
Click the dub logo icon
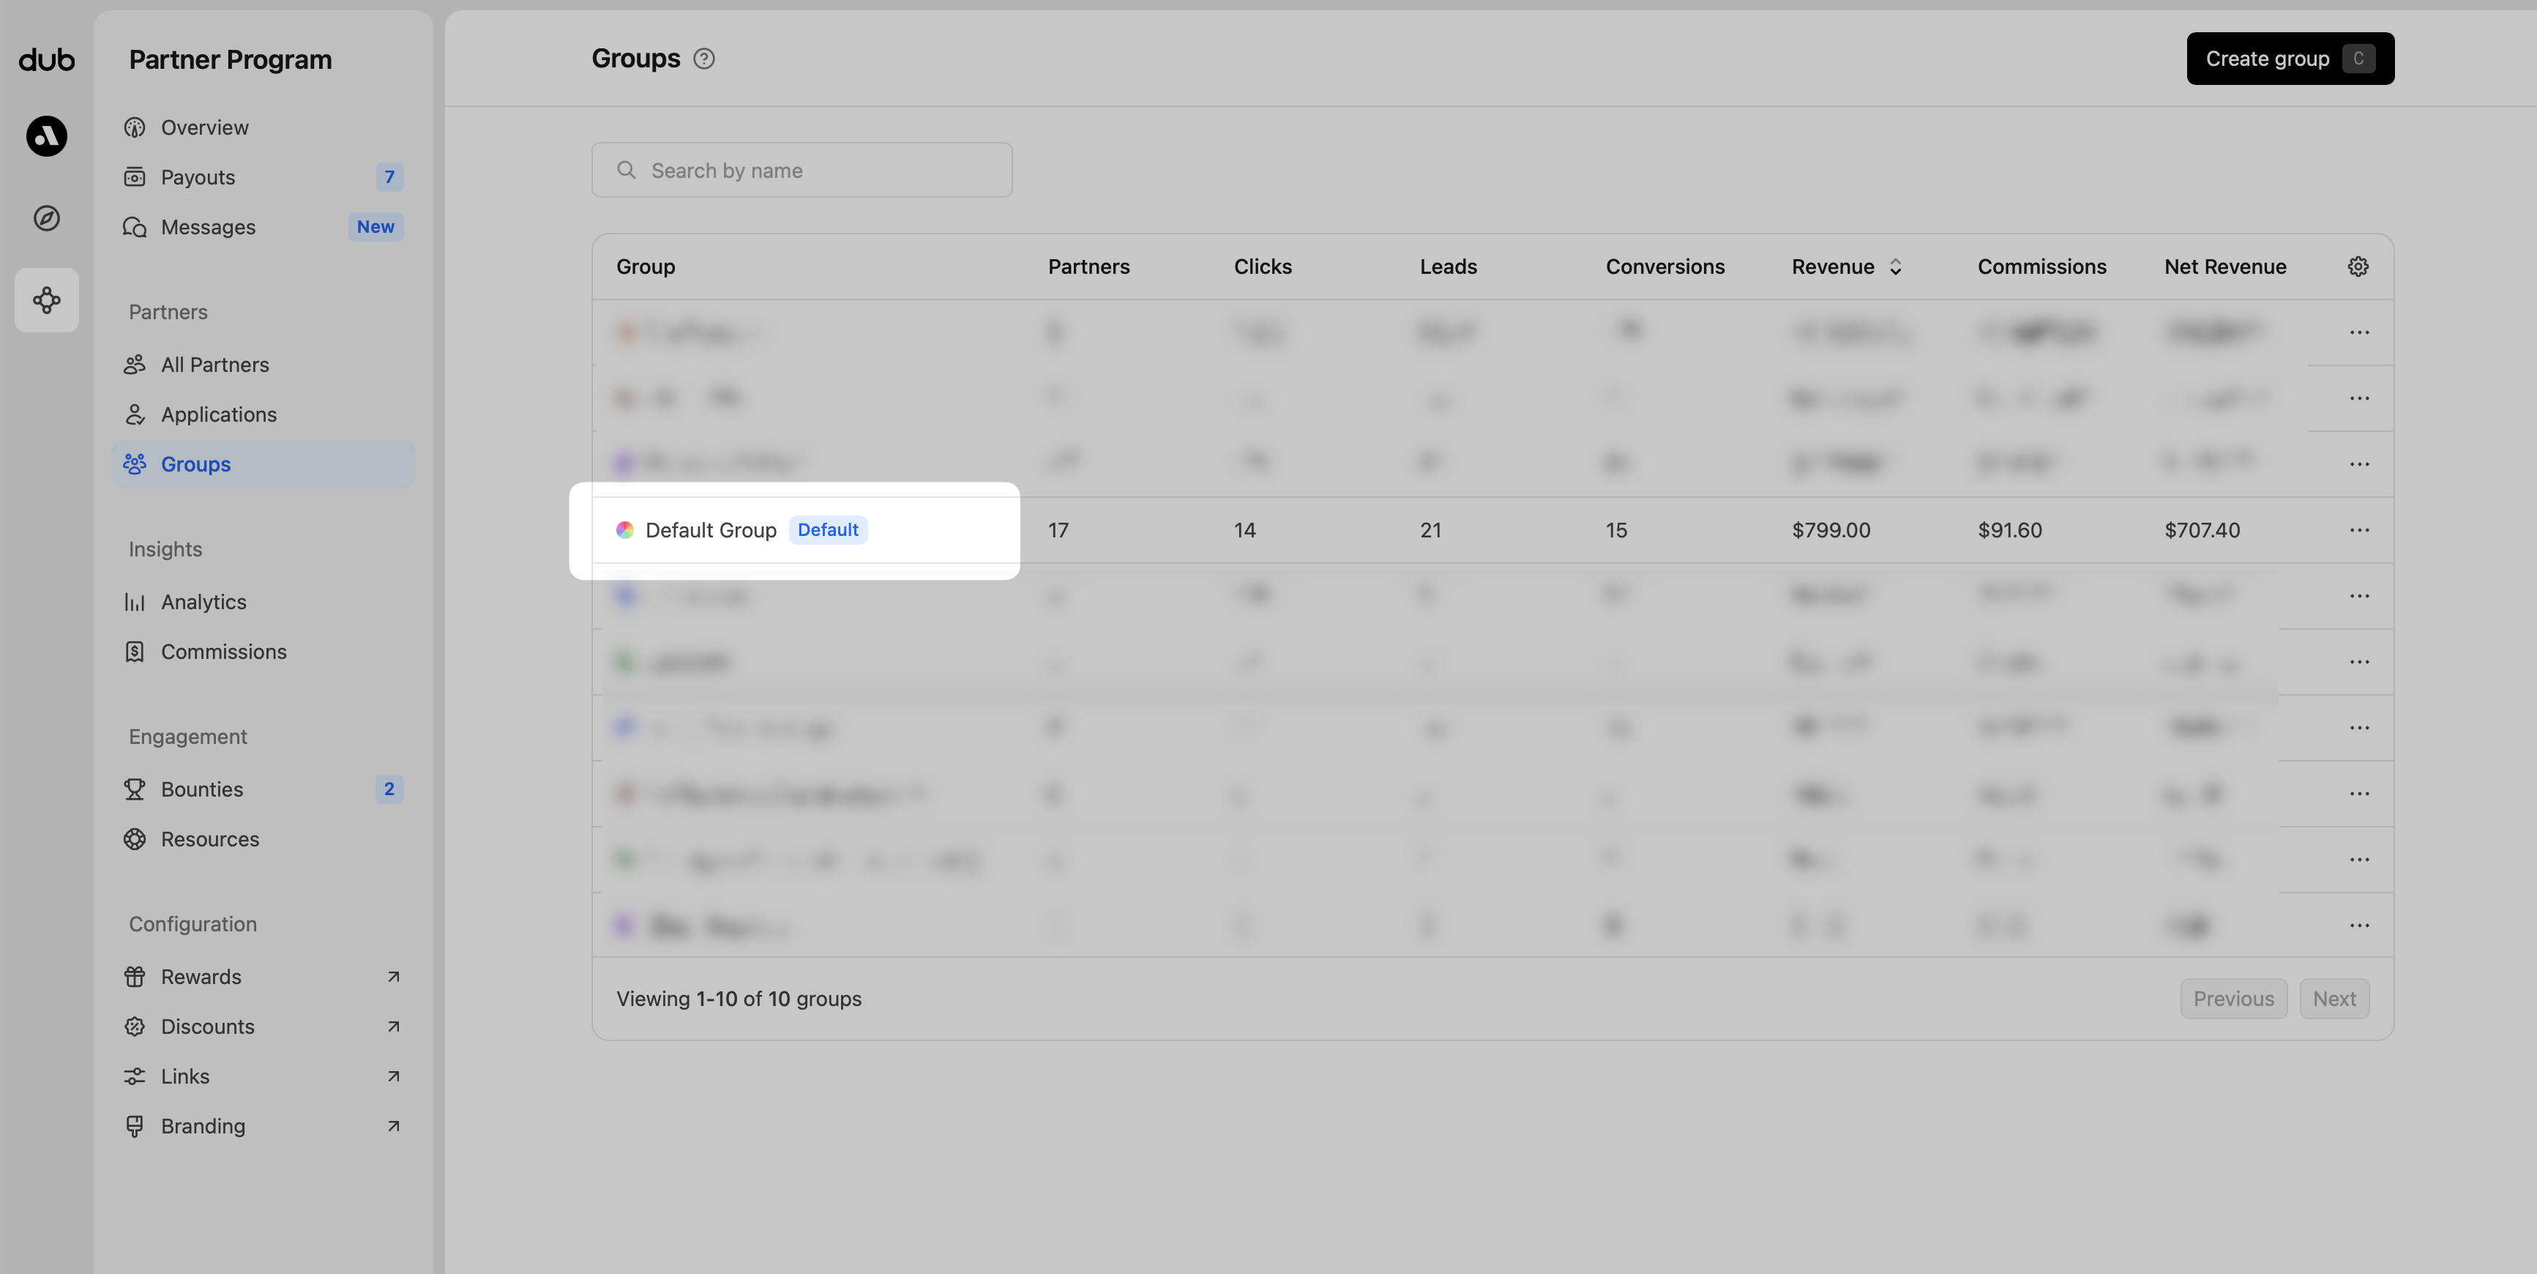tap(46, 60)
